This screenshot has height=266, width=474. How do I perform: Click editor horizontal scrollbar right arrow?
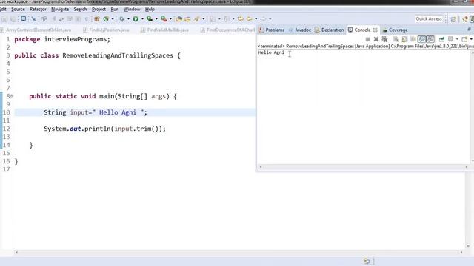point(461,252)
